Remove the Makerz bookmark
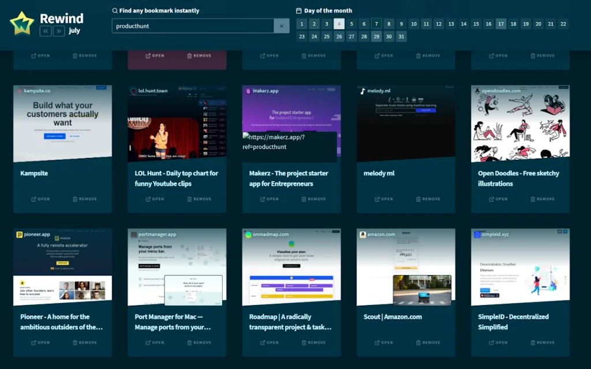Screen dimensions: 591x369 coord(313,199)
